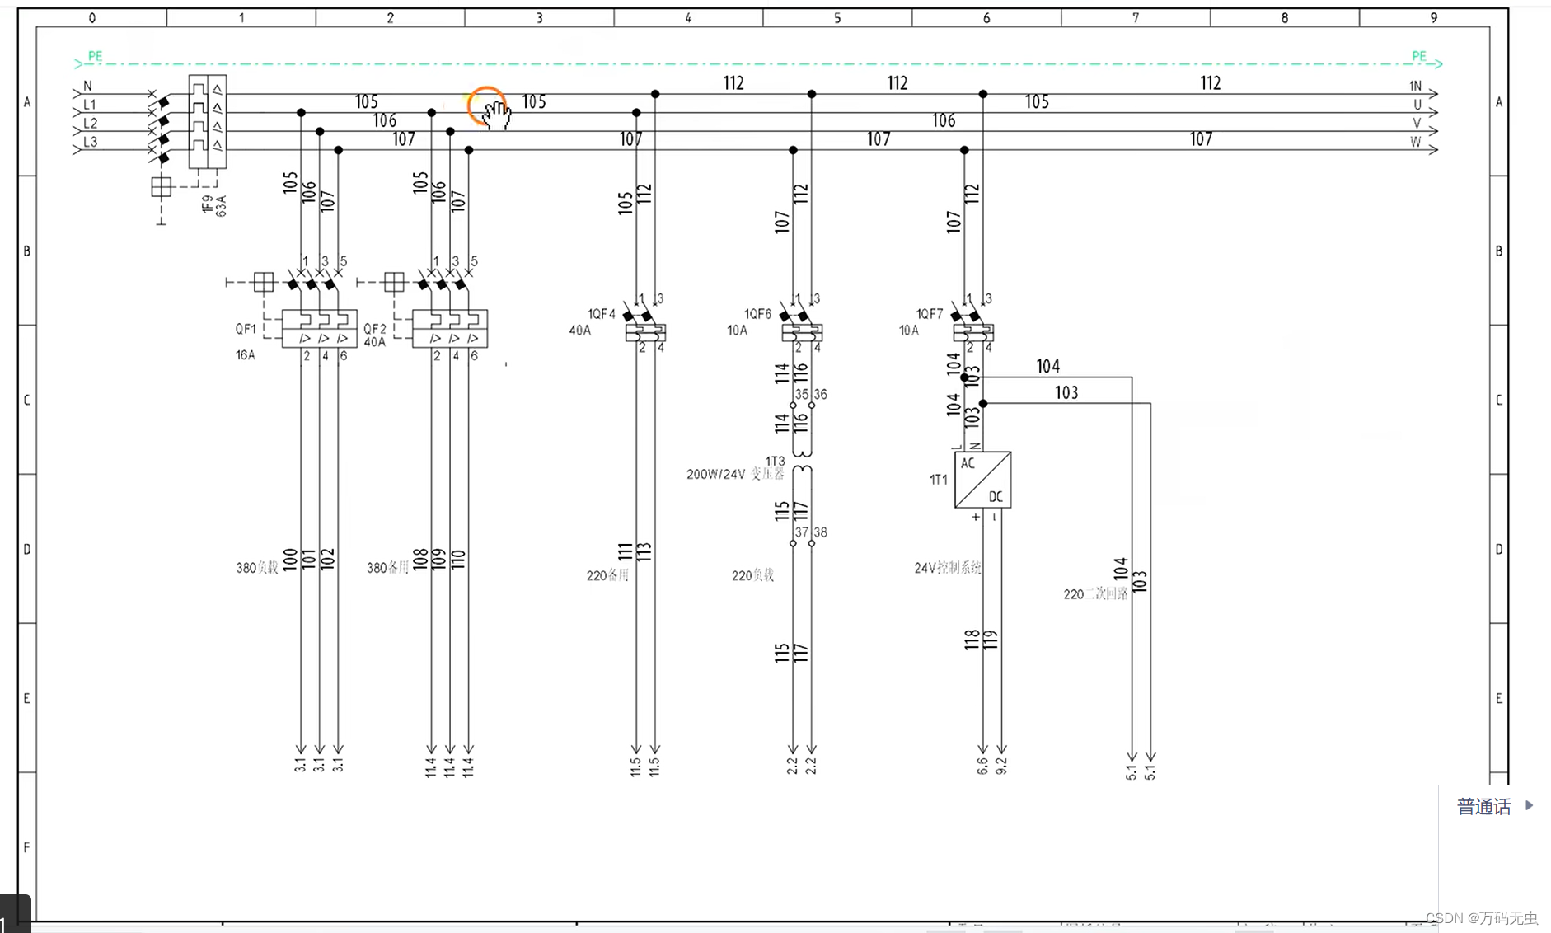This screenshot has height=933, width=1551.
Task: Expand the arrow next to 普通话
Action: click(x=1529, y=805)
